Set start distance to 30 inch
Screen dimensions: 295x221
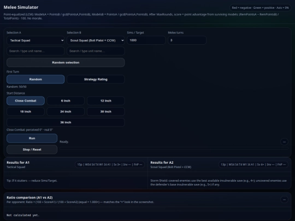pos(106,111)
